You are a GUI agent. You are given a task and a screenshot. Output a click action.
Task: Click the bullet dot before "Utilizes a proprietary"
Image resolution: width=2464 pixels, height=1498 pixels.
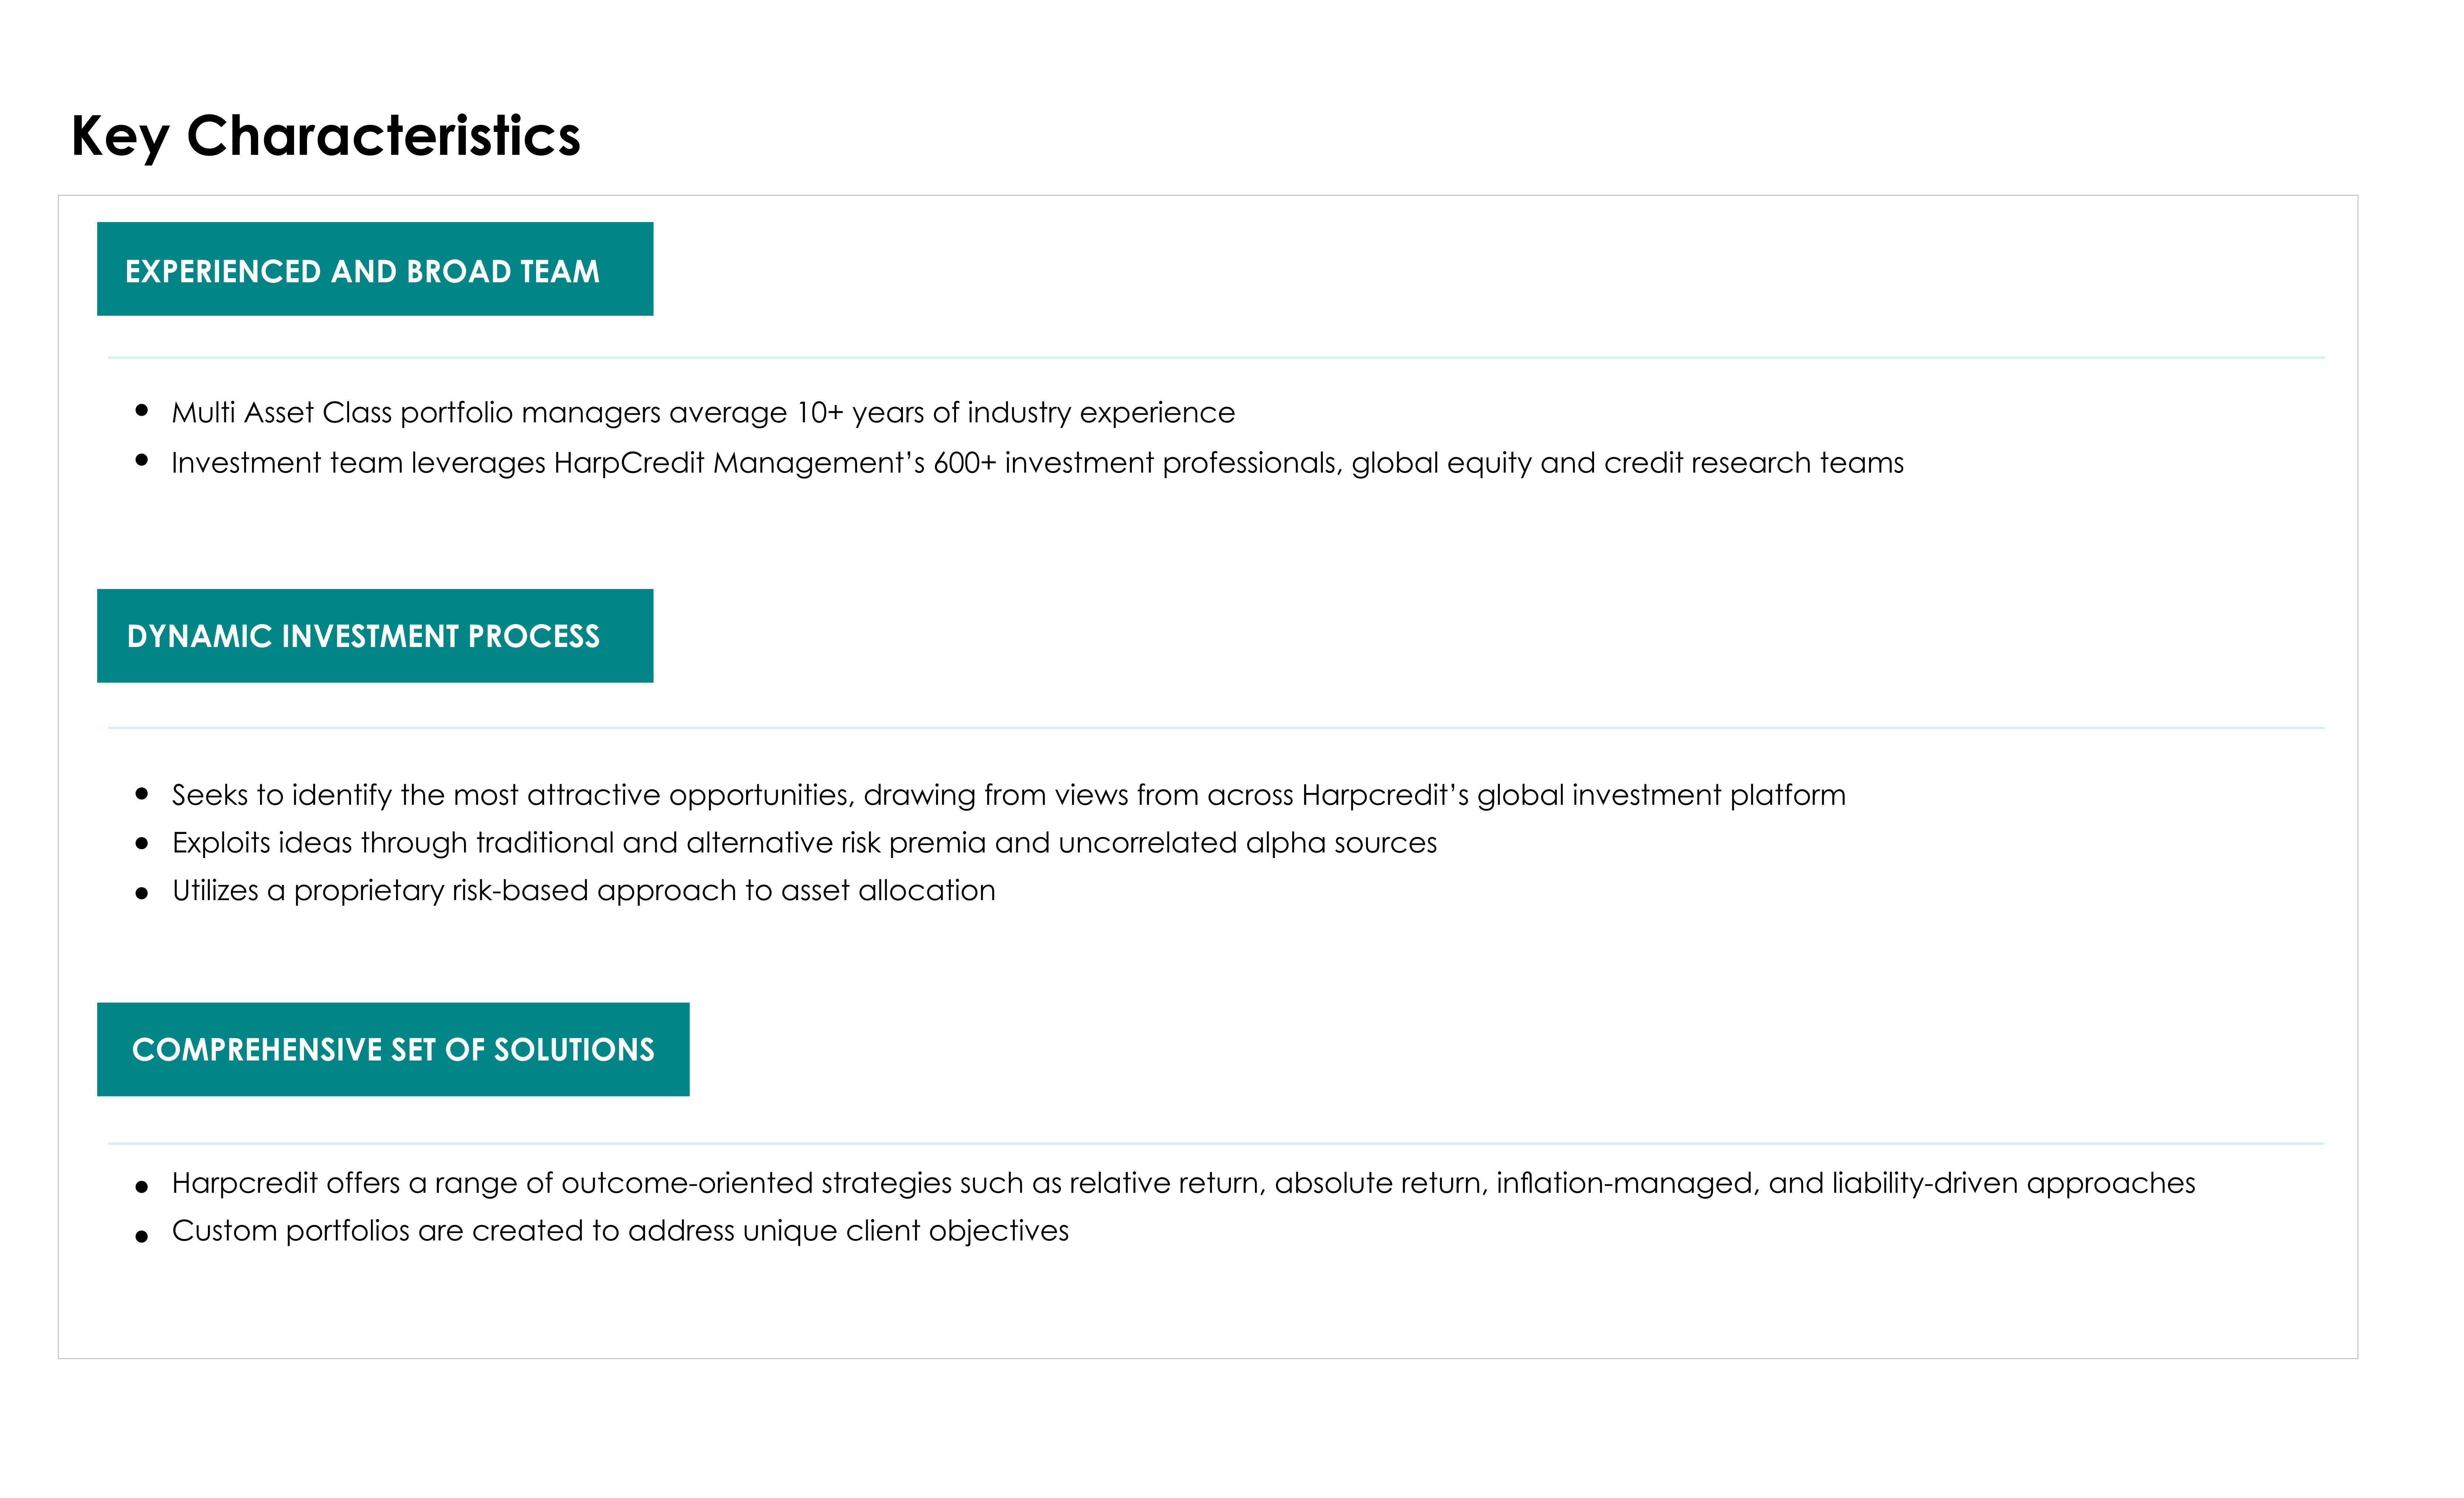142,893
